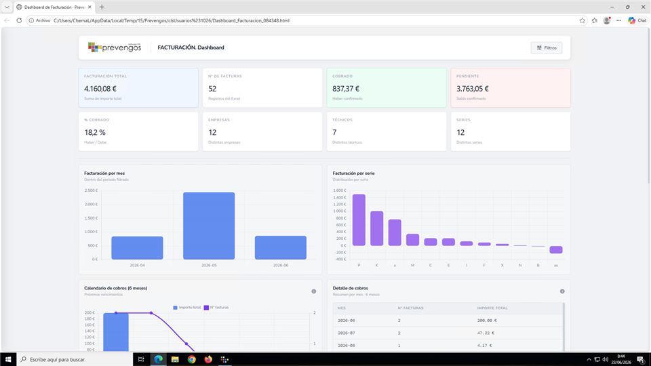The height and width of the screenshot is (366, 651).
Task: Show hidden system tray icons
Action: coord(589,359)
